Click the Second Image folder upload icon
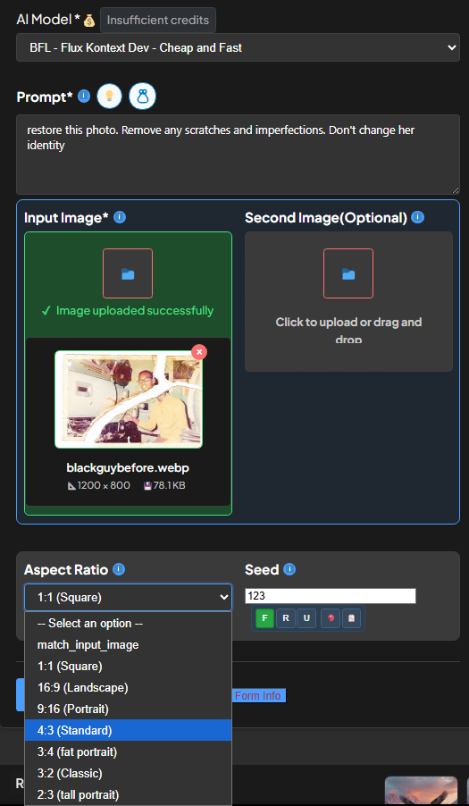Image resolution: width=469 pixels, height=806 pixels. tap(348, 273)
